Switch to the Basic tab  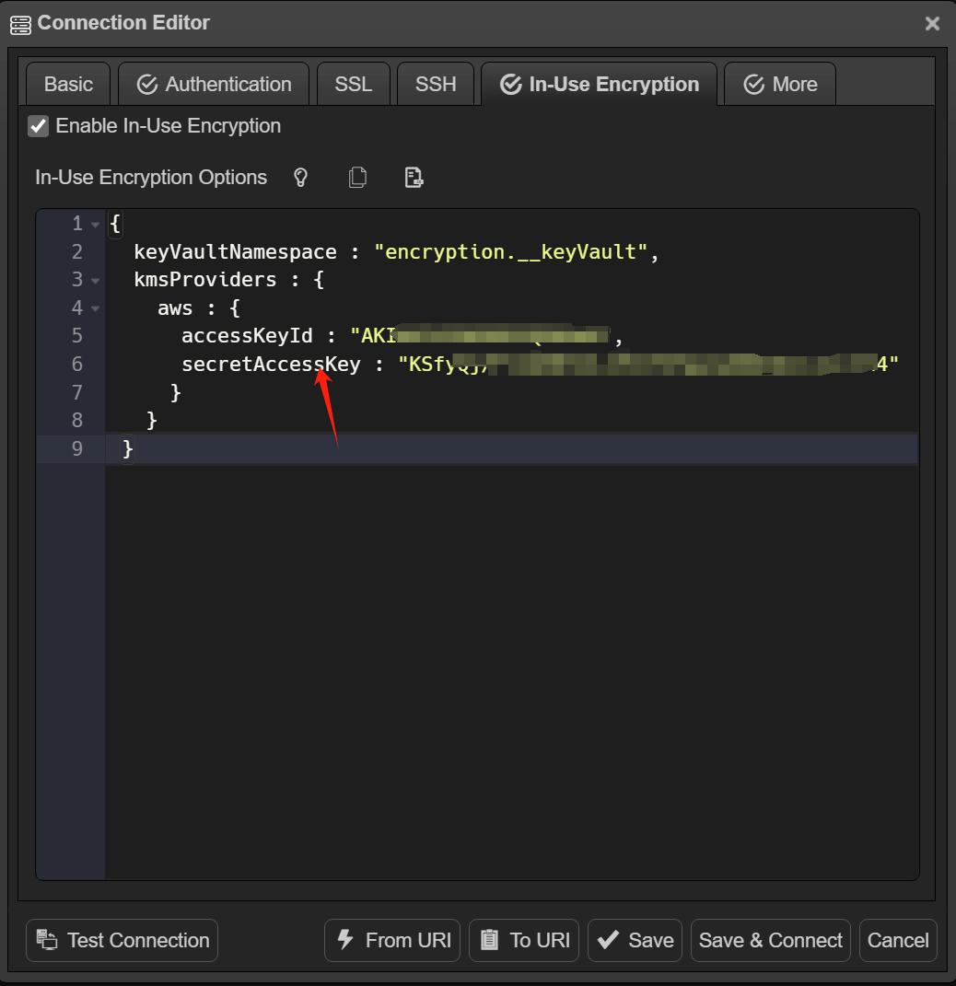click(x=68, y=85)
